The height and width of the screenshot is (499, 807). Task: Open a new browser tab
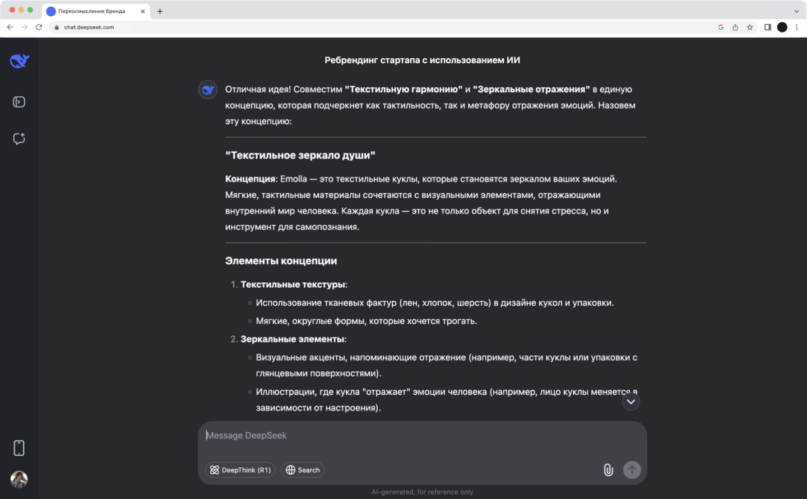[x=160, y=11]
